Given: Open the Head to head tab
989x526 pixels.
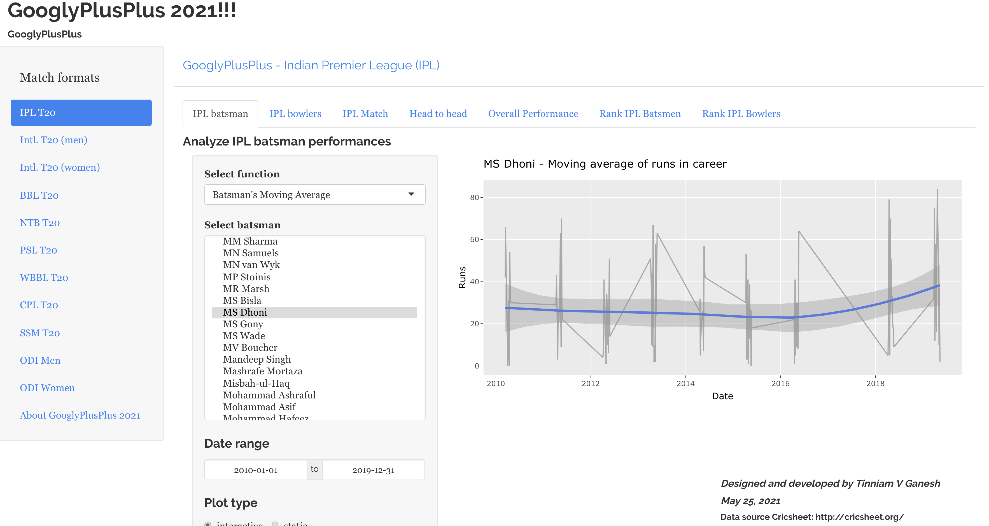Looking at the screenshot, I should point(438,114).
